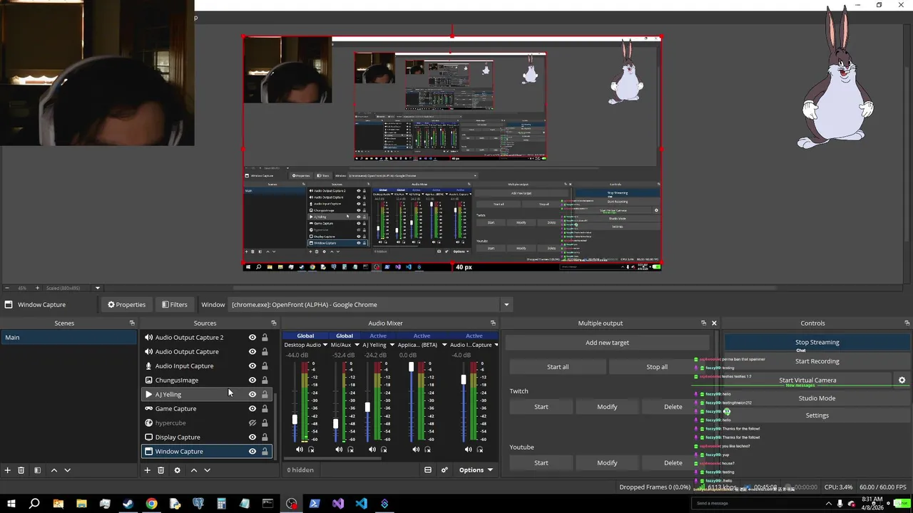Click Stop all outputs

pos(656,367)
